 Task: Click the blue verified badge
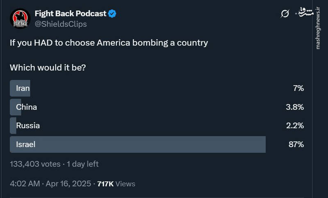pos(112,14)
